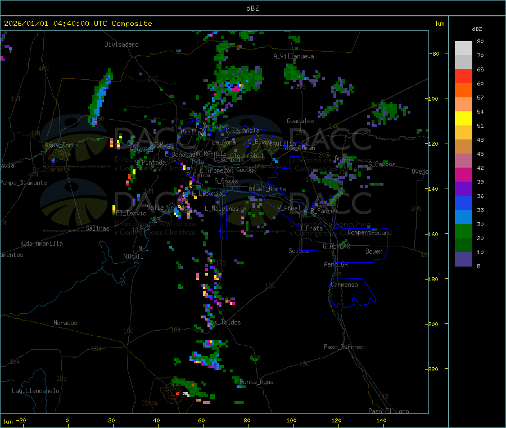Screen dimensions: 506x428
Task: Click the dBZ title in the header bar
Action: click(x=252, y=8)
